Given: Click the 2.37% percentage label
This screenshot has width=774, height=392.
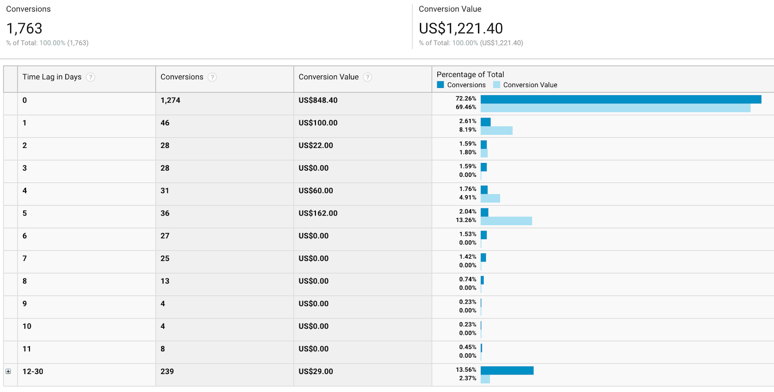Looking at the screenshot, I should point(468,378).
